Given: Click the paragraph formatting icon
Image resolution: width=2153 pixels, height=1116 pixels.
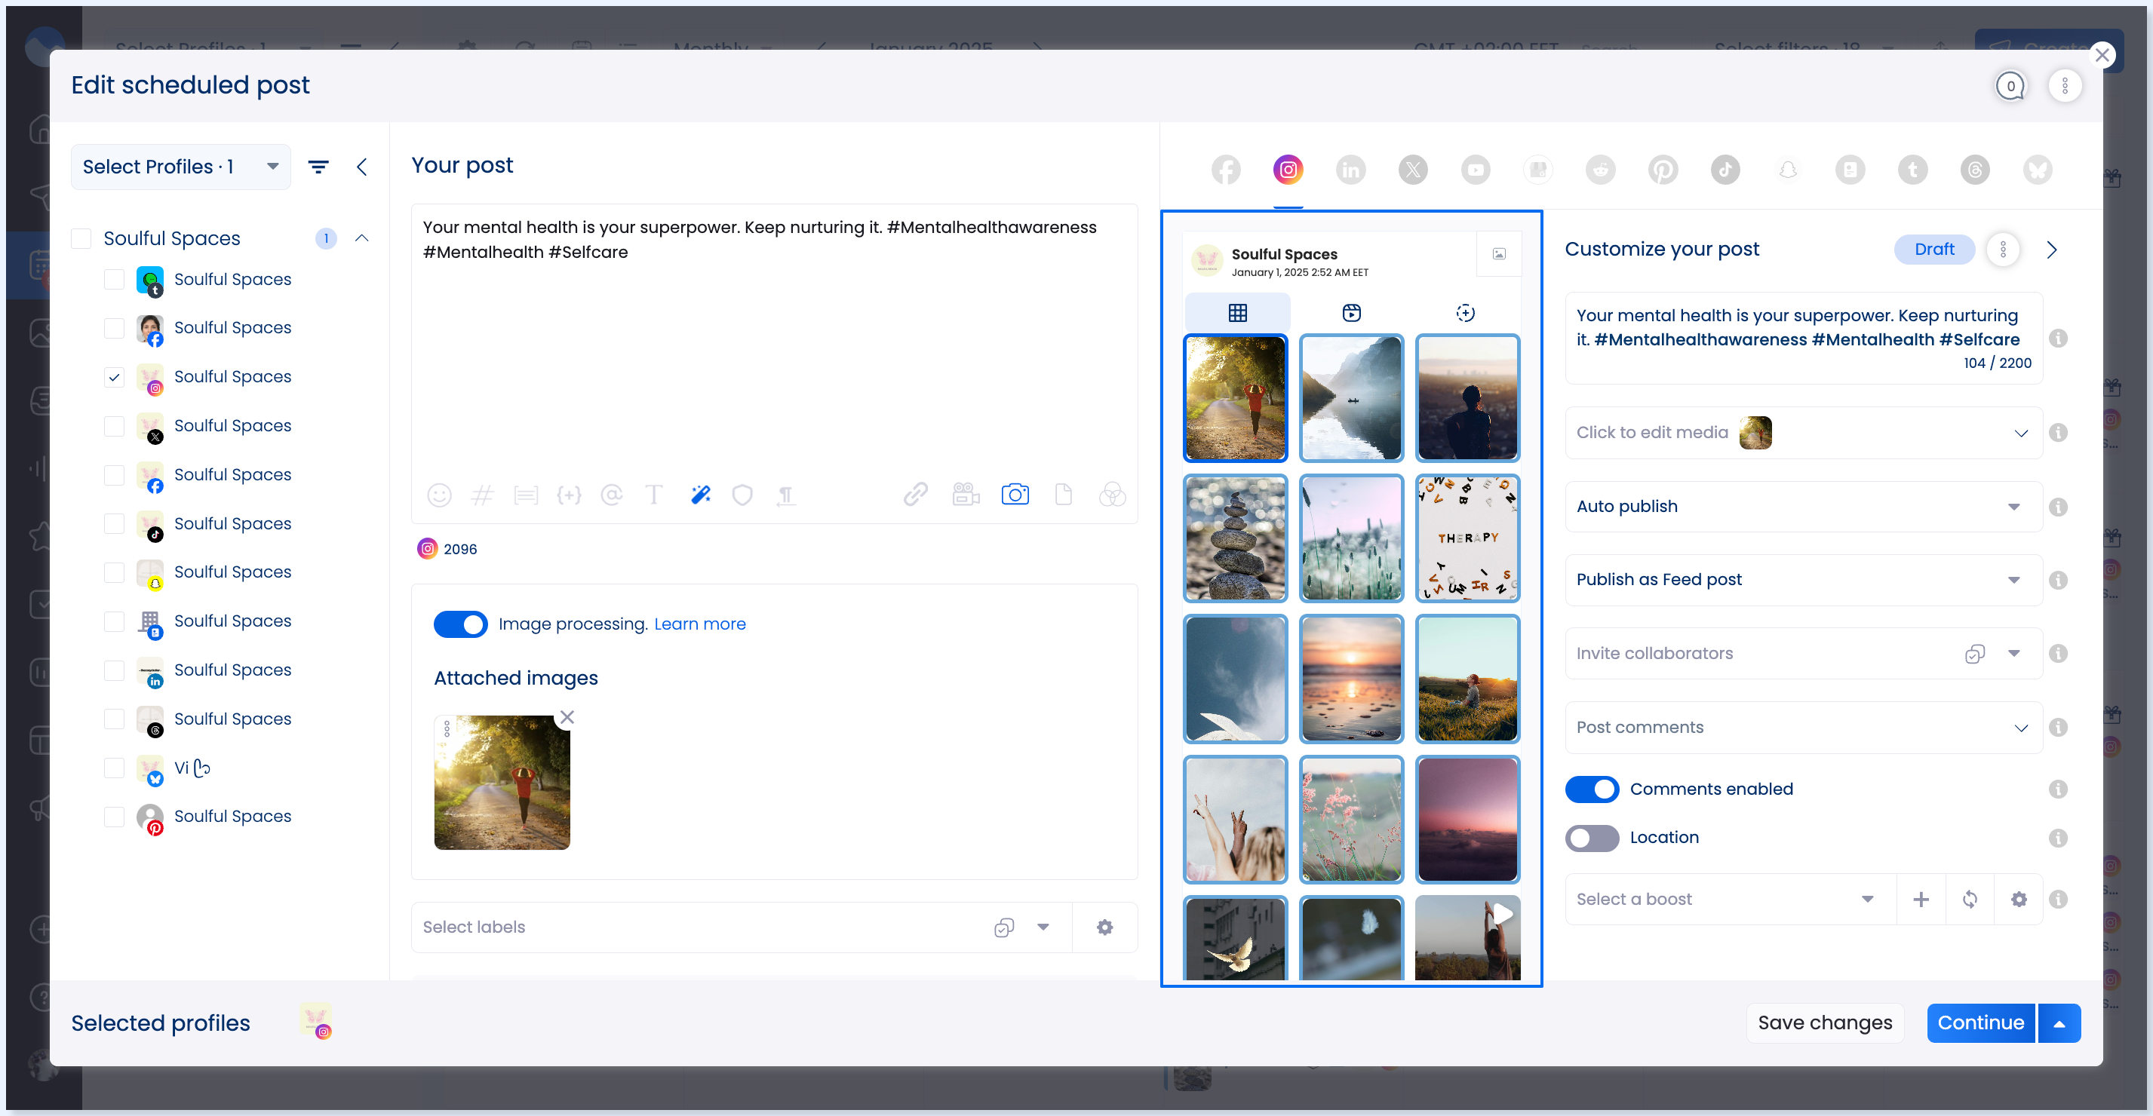Looking at the screenshot, I should click(x=785, y=495).
